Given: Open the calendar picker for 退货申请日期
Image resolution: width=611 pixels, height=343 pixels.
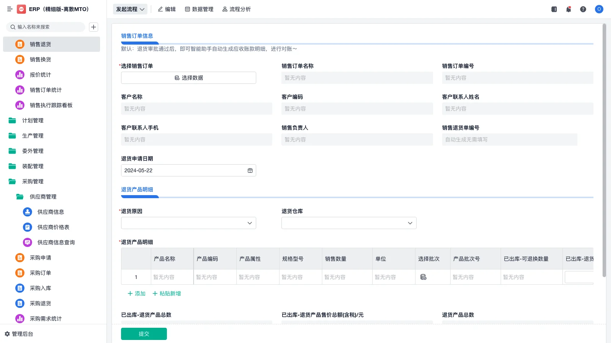Looking at the screenshot, I should pos(250,170).
